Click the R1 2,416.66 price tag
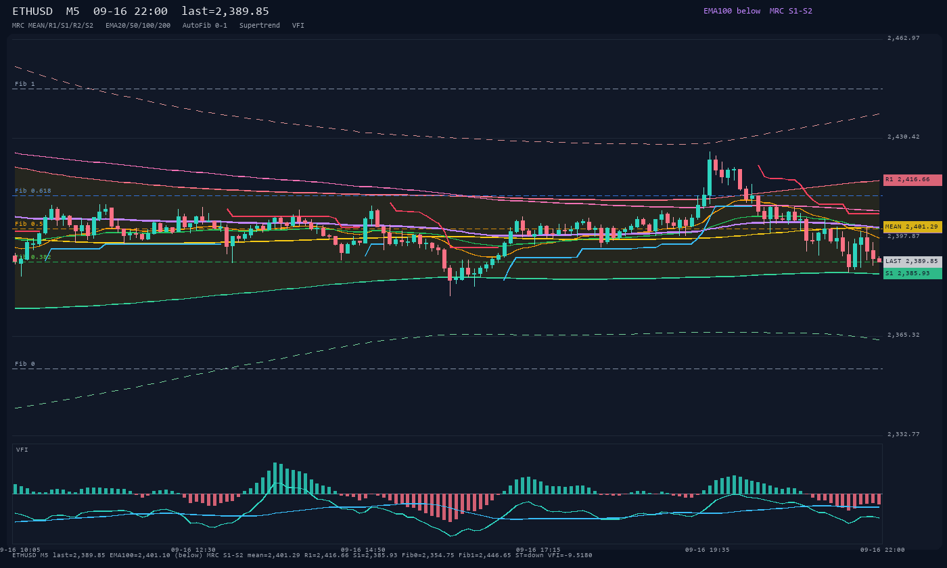 click(x=913, y=180)
